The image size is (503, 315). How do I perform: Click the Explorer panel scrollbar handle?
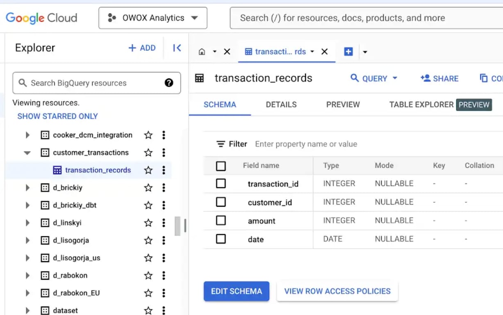tap(178, 226)
